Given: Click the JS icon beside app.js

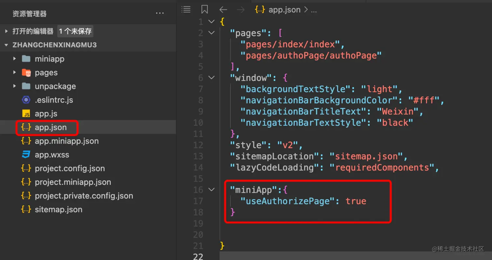Looking at the screenshot, I should point(26,114).
